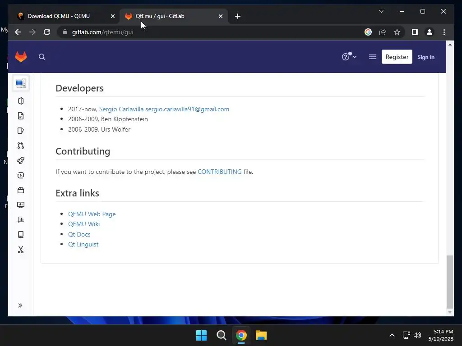This screenshot has height=346, width=462.
Task: Open Wiki icon in the sidebar
Action: [21, 234]
